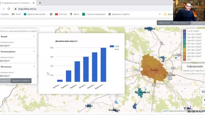205x115 pixels.
Task: Click the Пустомити teal region on the map
Action: pos(141,92)
